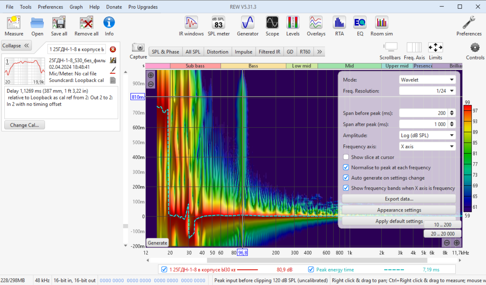Open the Overlays window
The width and height of the screenshot is (486, 285).
pyautogui.click(x=316, y=22)
